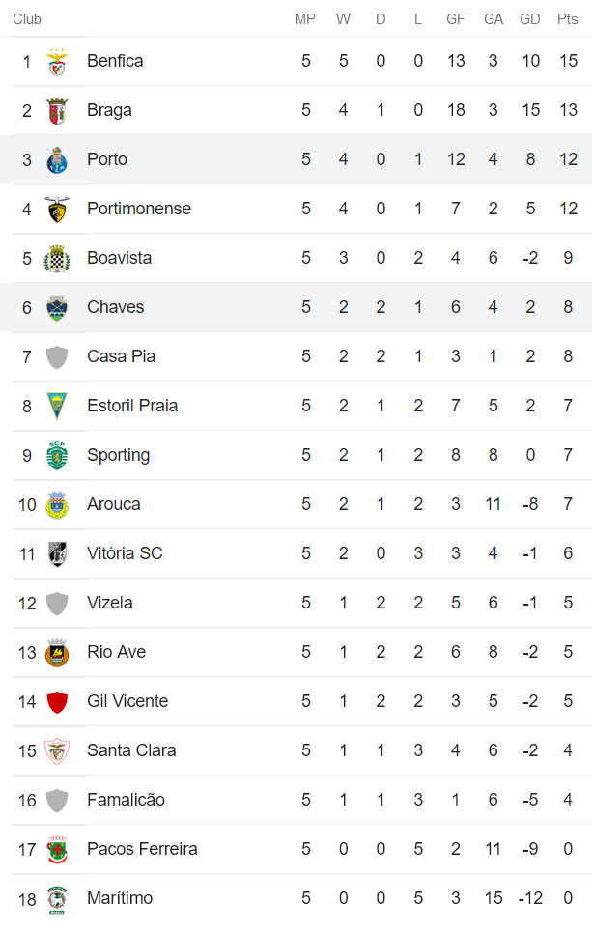Click the Marítimo club crest
Viewport: 592px width, 933px height.
click(57, 899)
